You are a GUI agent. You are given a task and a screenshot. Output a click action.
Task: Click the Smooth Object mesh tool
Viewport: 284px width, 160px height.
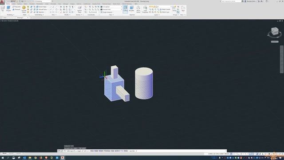[24, 9]
